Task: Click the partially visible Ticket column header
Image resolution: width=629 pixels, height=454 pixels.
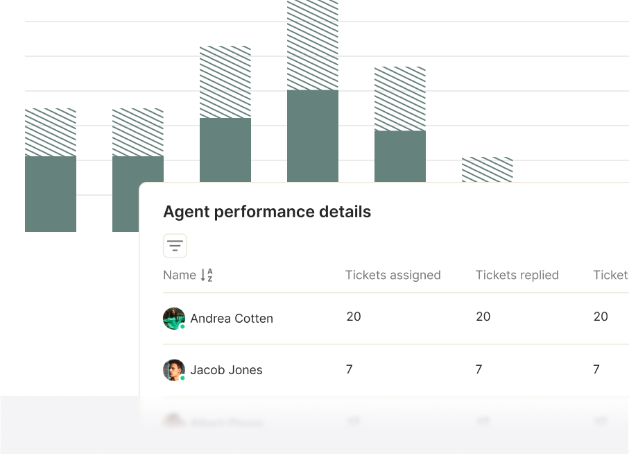Action: pyautogui.click(x=611, y=275)
